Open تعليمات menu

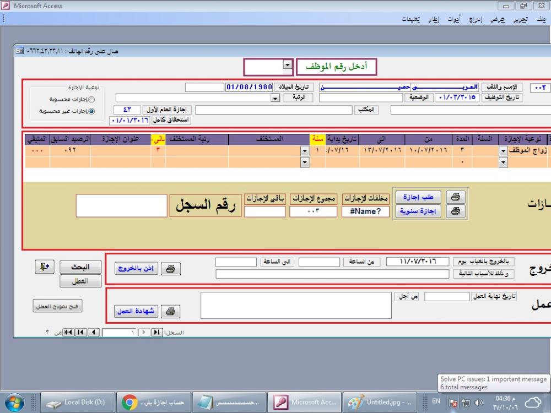click(x=411, y=19)
